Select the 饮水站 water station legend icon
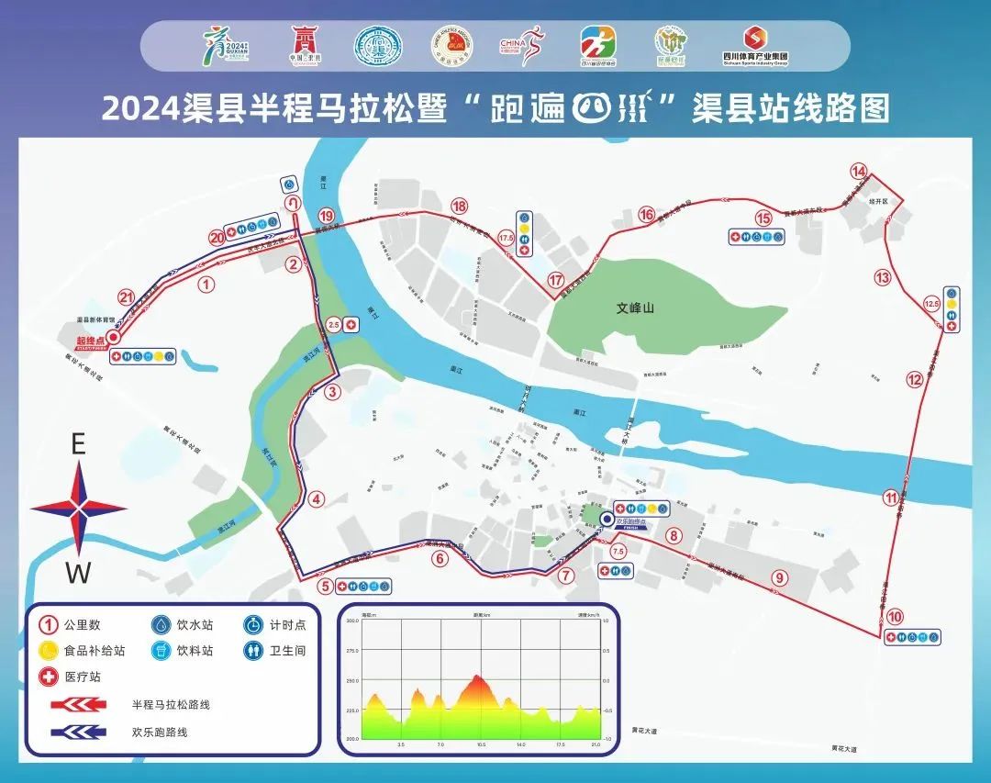 coord(161,623)
